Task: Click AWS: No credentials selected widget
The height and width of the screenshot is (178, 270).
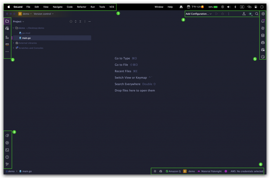Action: 247,171
